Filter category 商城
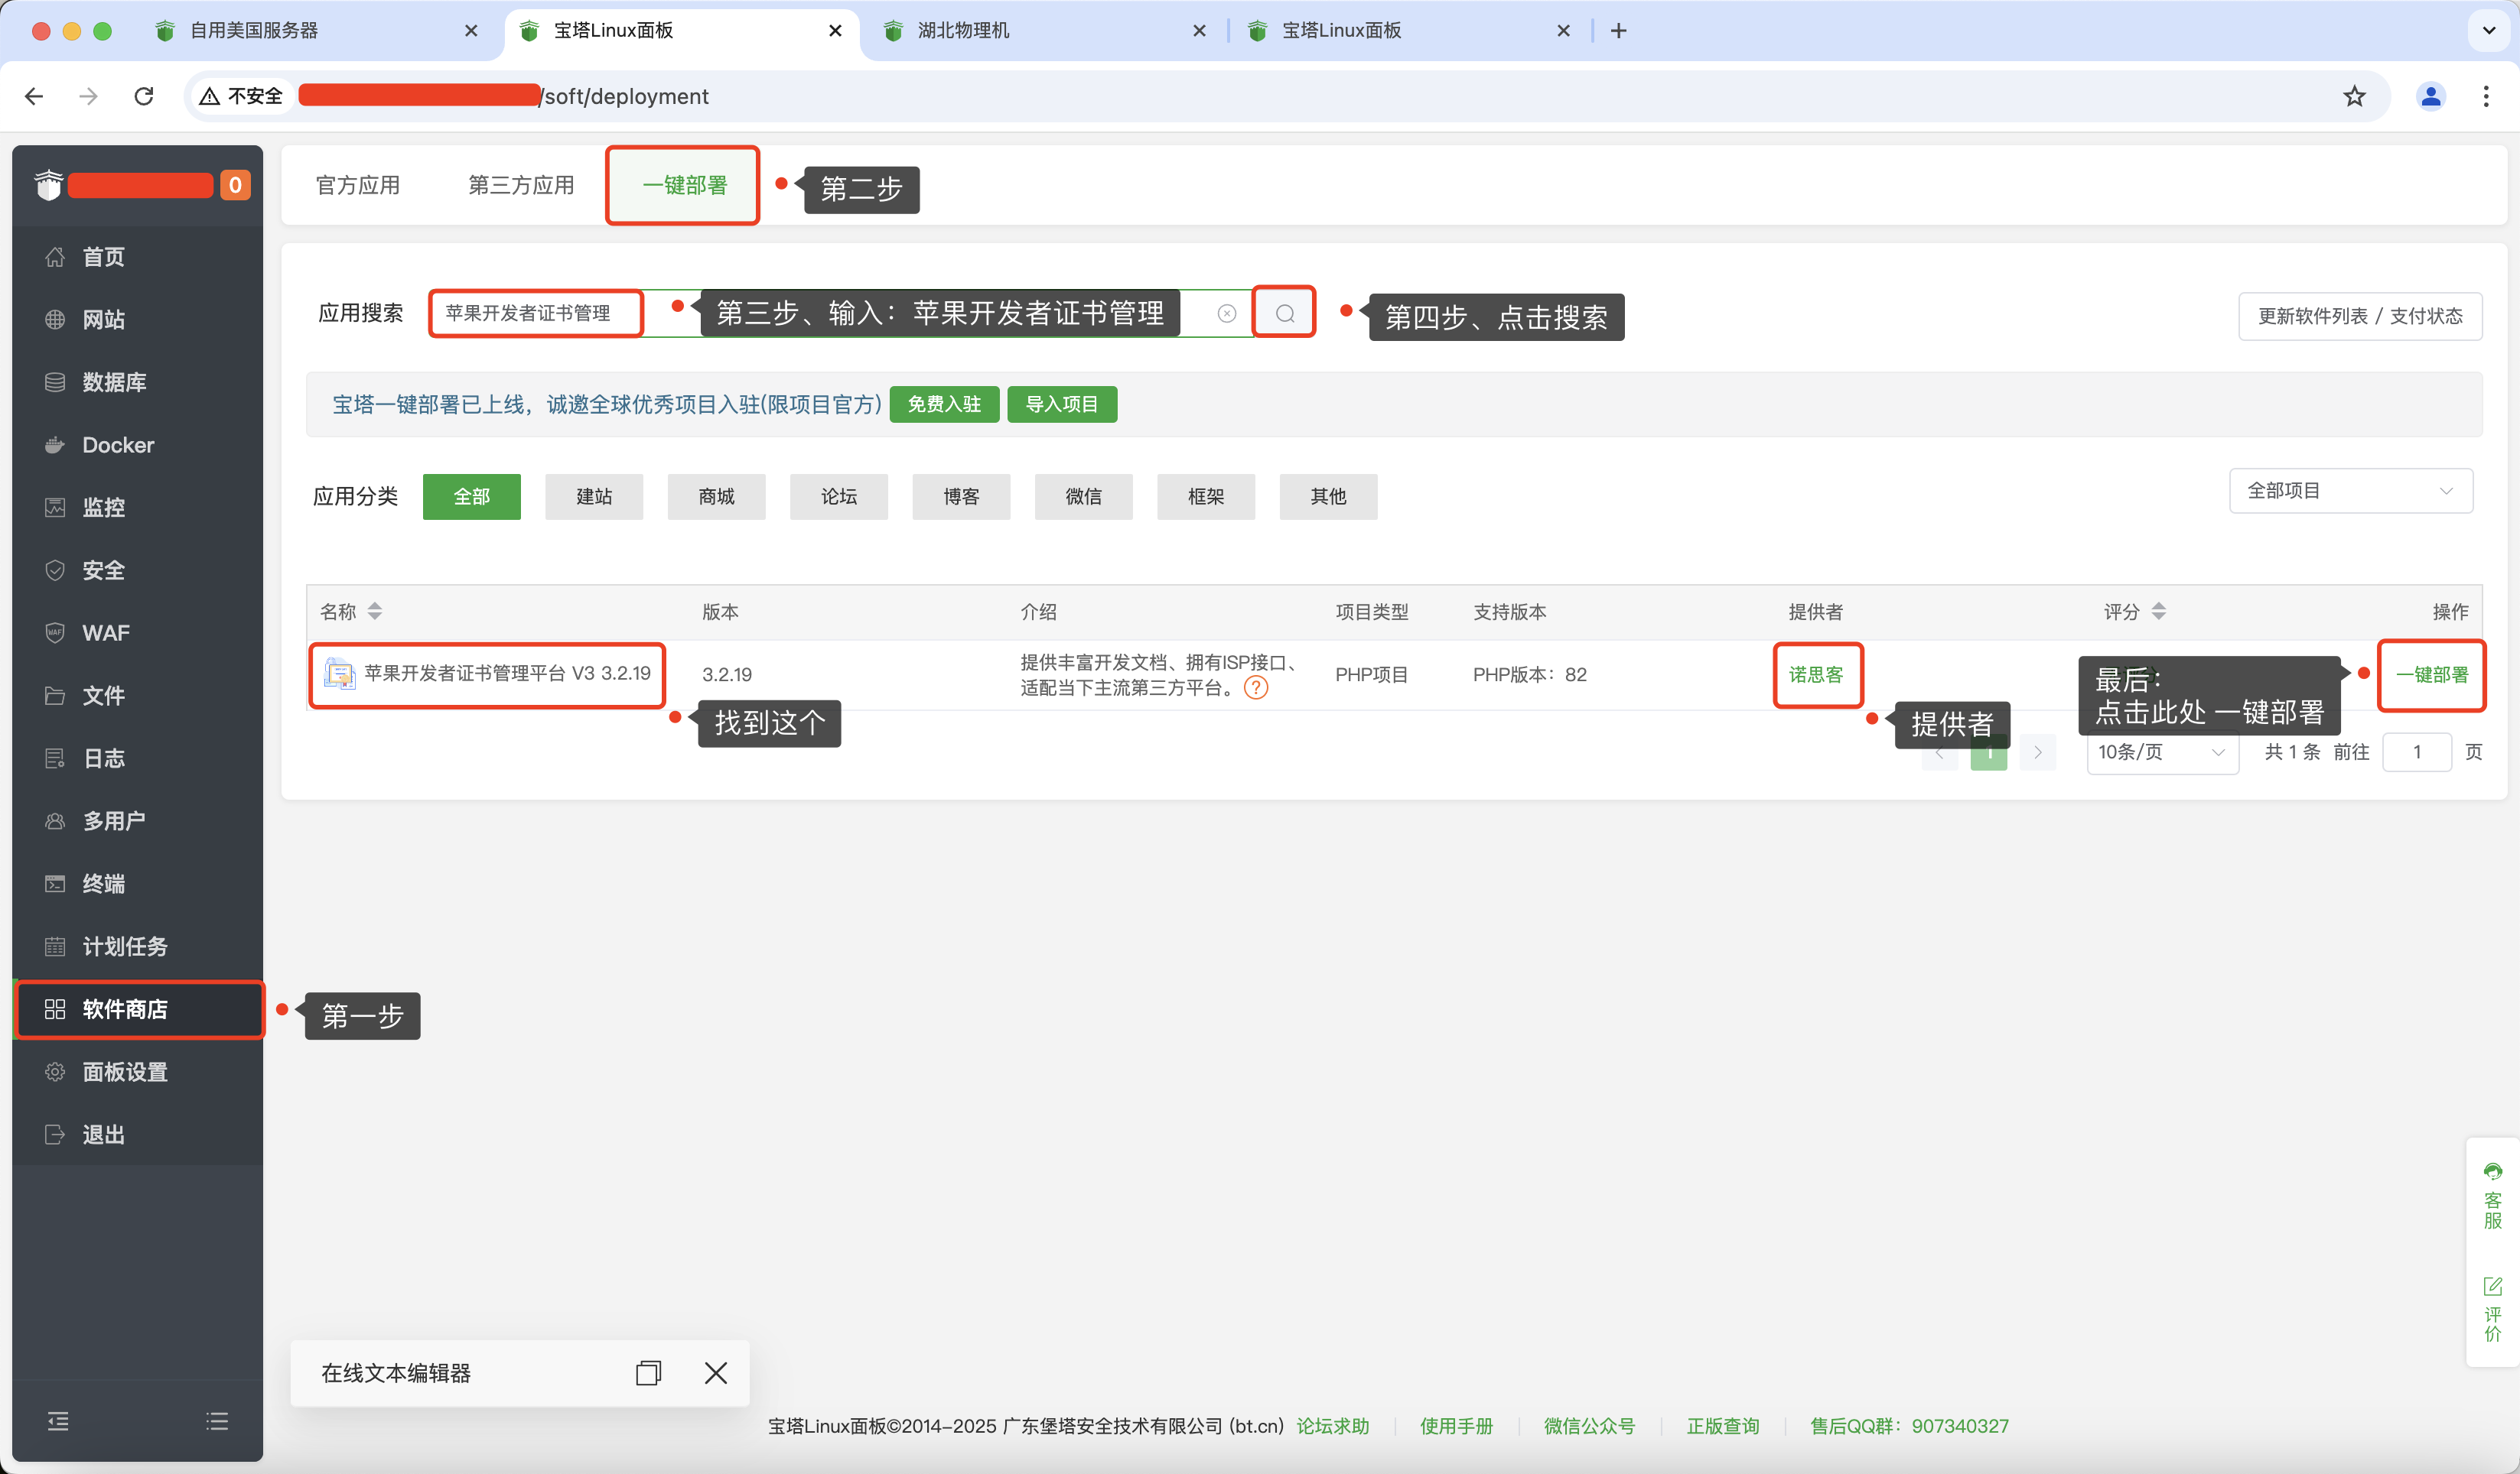2520x1474 pixels. click(717, 497)
